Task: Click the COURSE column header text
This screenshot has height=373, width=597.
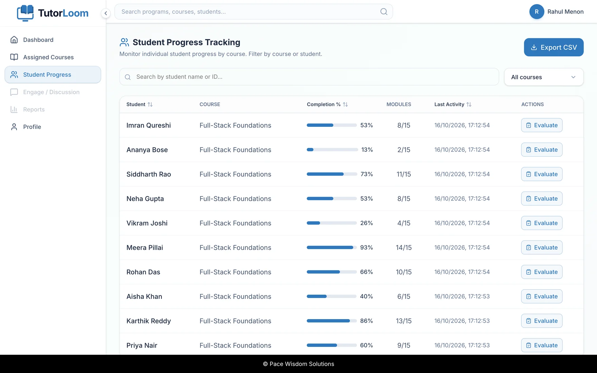Action: 210,104
